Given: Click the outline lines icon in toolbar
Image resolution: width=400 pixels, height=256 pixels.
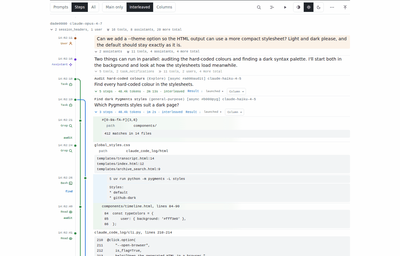Looking at the screenshot, I should pyautogui.click(x=272, y=7).
